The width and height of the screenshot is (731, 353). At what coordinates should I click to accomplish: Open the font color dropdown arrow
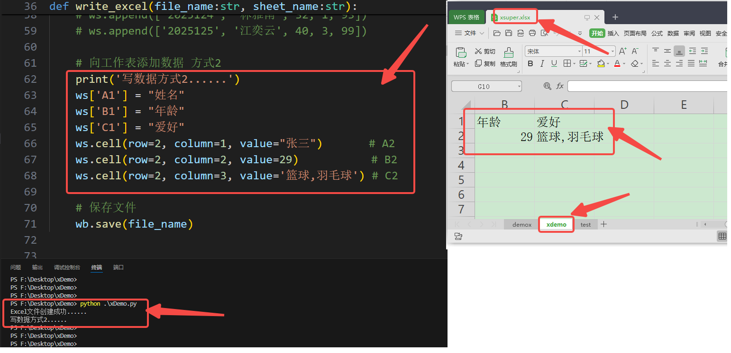coord(624,63)
